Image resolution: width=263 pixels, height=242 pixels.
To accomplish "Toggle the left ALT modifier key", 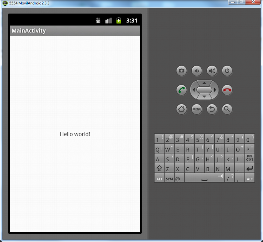I will click(159, 178).
